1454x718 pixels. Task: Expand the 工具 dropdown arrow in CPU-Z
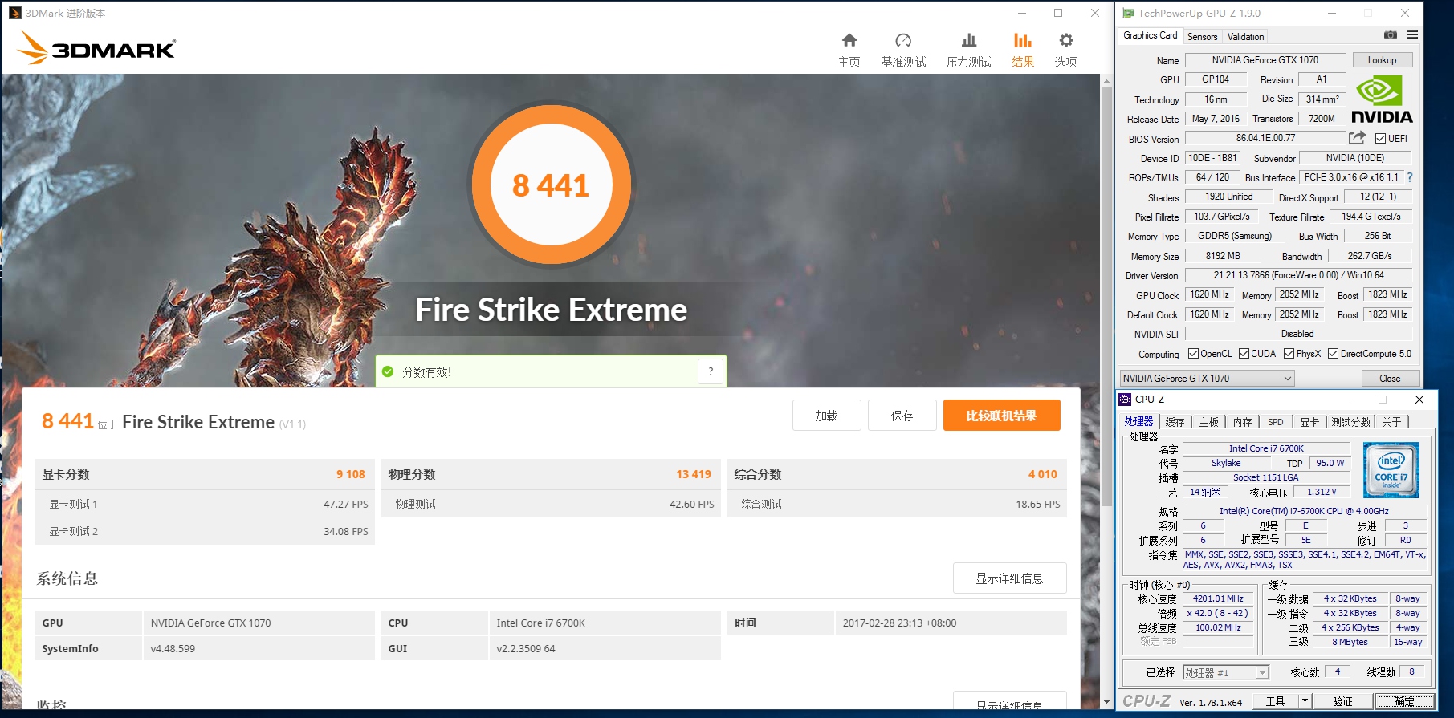(x=1305, y=701)
